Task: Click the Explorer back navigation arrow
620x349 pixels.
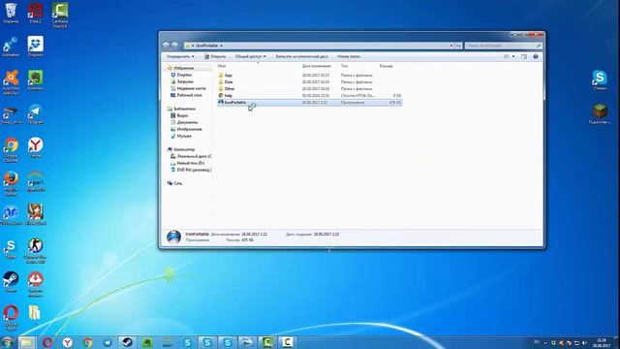Action: [x=166, y=46]
